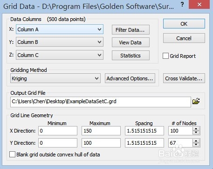This screenshot has height=169, width=213.
Task: Click the 'Grid Line Geometry' group label
Action: tap(32, 115)
